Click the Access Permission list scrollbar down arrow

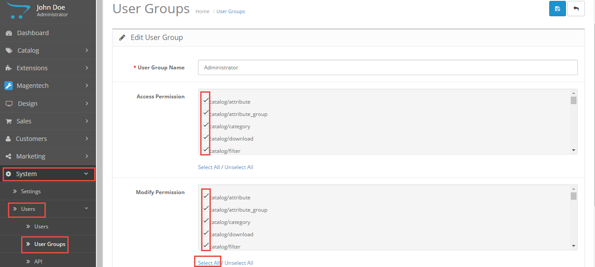point(573,150)
